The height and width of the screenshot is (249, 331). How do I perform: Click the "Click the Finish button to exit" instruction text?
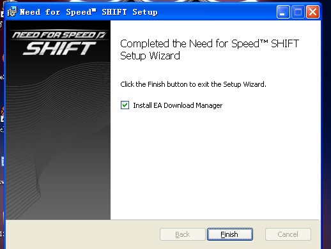(193, 84)
